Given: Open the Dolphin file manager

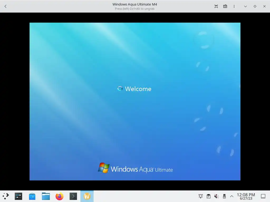Looking at the screenshot, I should (46, 196).
